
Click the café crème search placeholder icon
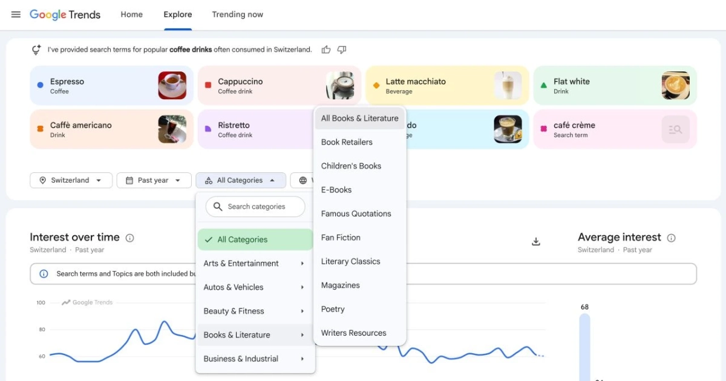click(676, 129)
